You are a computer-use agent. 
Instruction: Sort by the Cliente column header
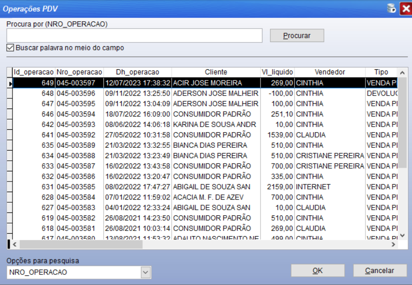click(216, 72)
